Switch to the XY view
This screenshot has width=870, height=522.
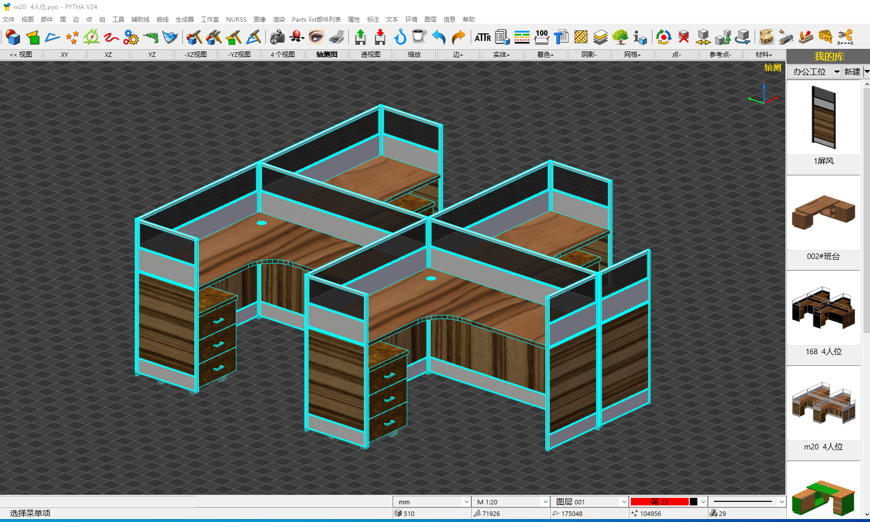(x=64, y=54)
